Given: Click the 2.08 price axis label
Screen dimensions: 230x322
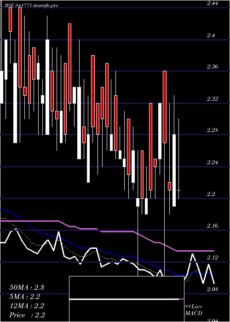Looking at the screenshot, I should point(213,289).
